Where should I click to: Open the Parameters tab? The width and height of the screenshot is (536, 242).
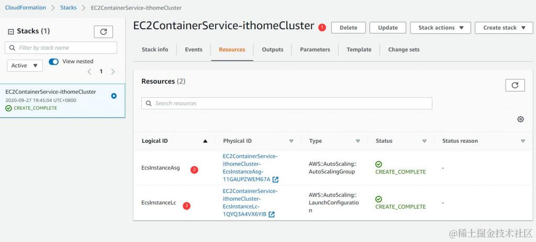click(315, 50)
